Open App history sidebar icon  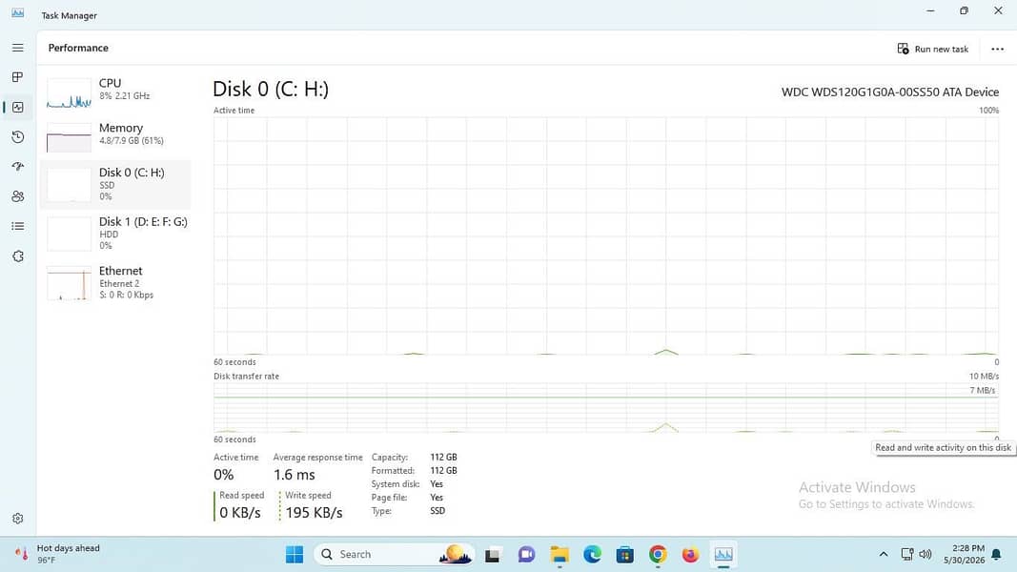tap(17, 137)
